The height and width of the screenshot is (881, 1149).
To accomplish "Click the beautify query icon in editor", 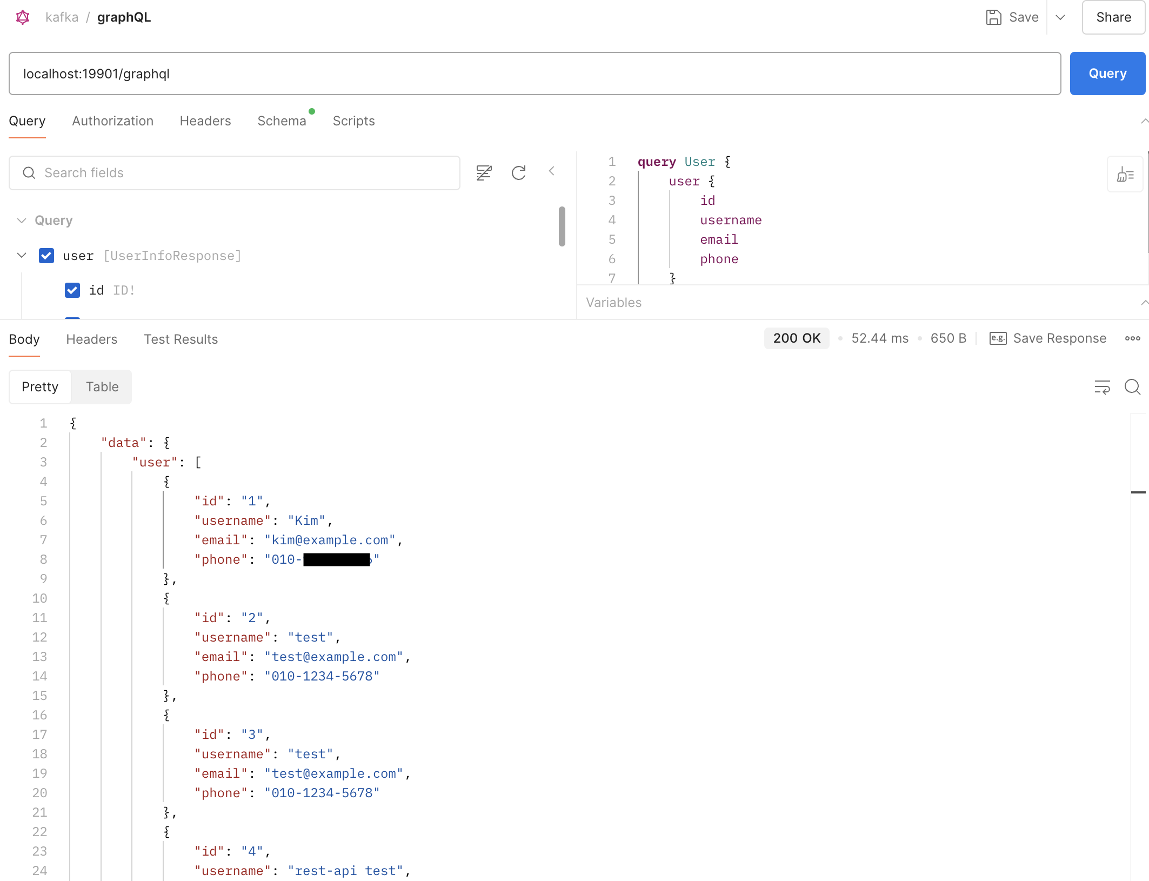I will tap(1125, 175).
